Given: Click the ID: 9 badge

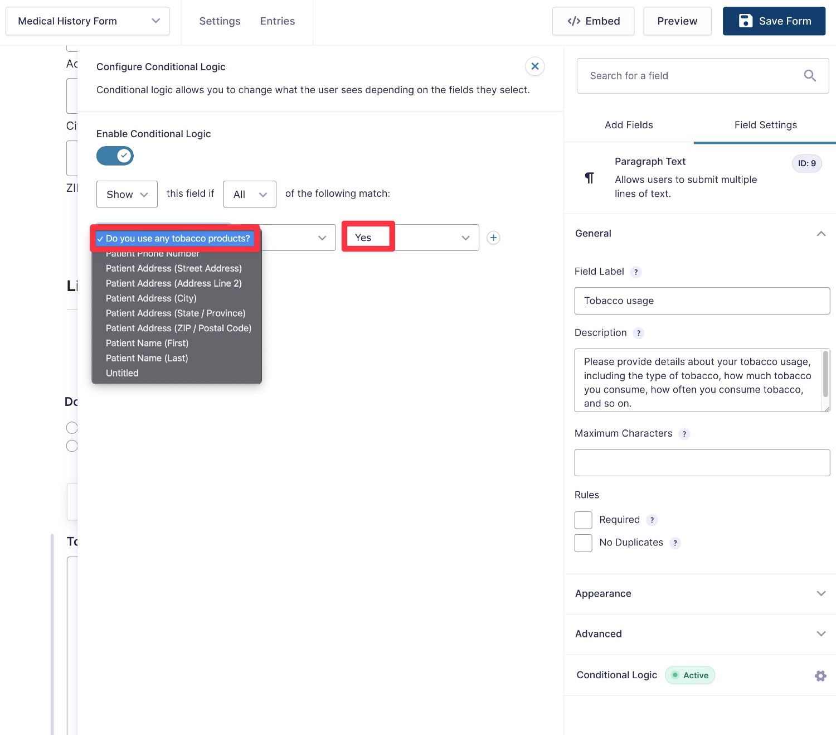Looking at the screenshot, I should click(806, 163).
